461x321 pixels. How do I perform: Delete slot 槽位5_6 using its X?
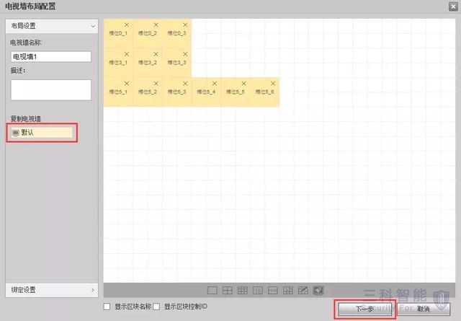tap(273, 84)
